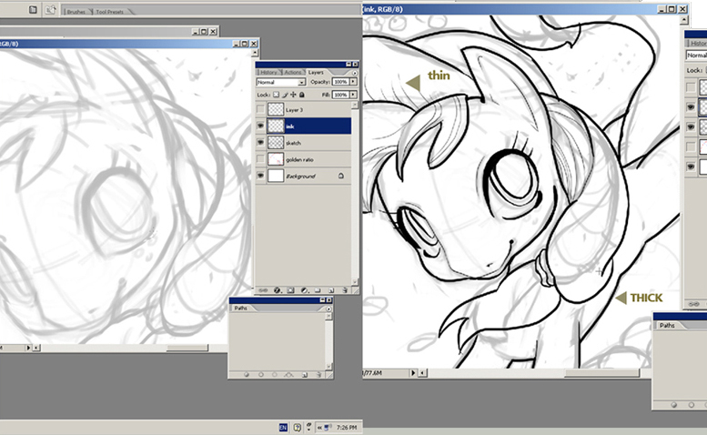The image size is (707, 435).
Task: Select the Paths tab in middle panel
Action: (241, 309)
